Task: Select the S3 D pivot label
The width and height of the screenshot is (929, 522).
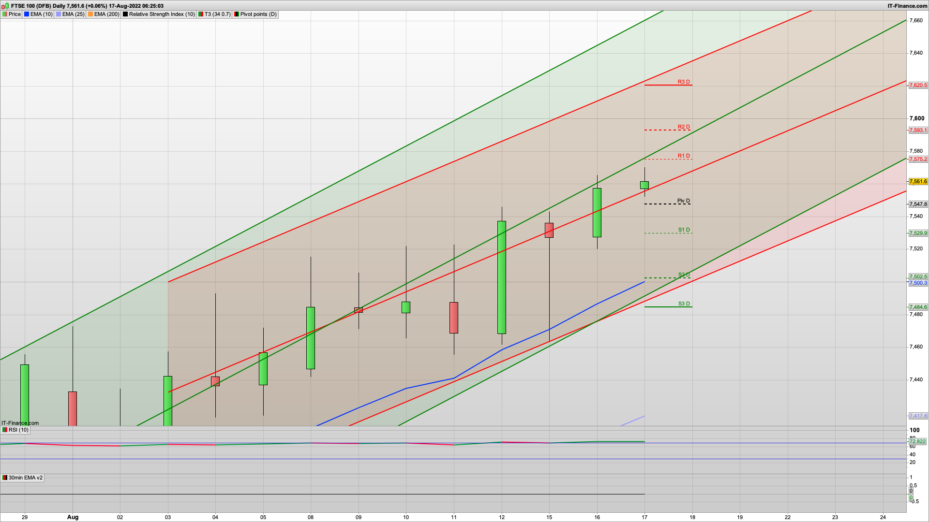Action: [x=684, y=304]
